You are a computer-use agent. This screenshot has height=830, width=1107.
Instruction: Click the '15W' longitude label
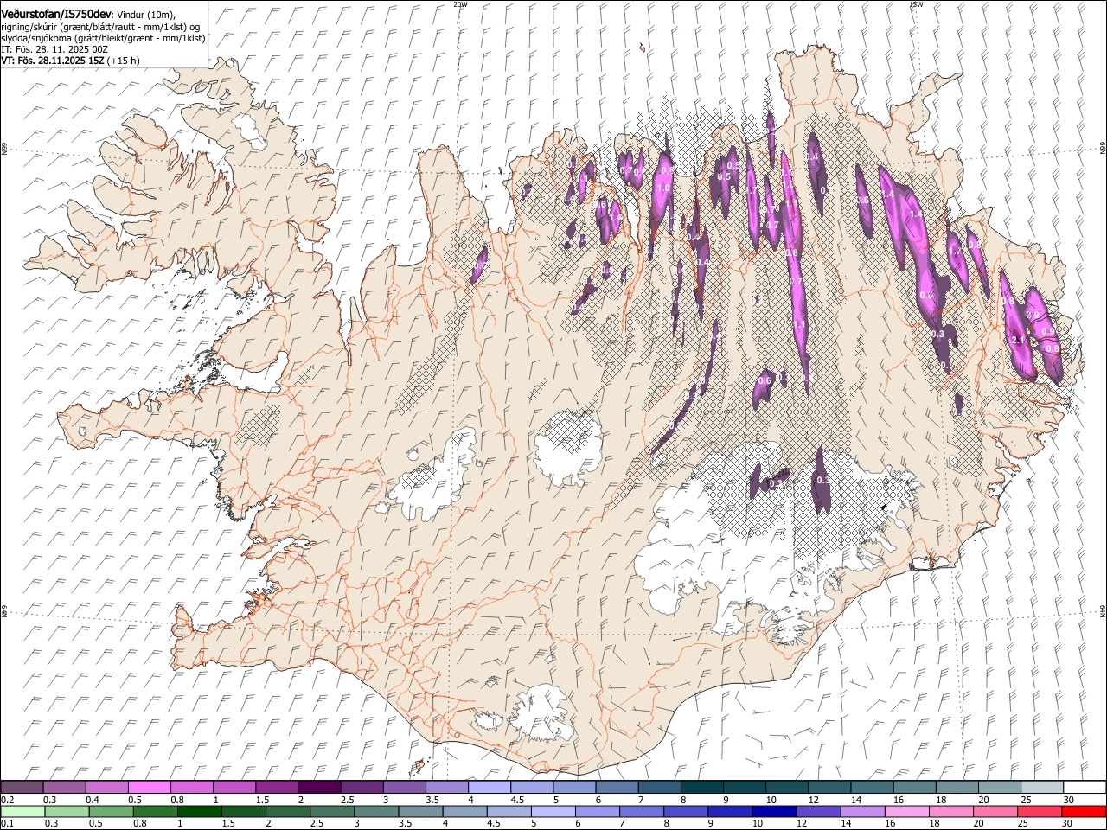[916, 4]
